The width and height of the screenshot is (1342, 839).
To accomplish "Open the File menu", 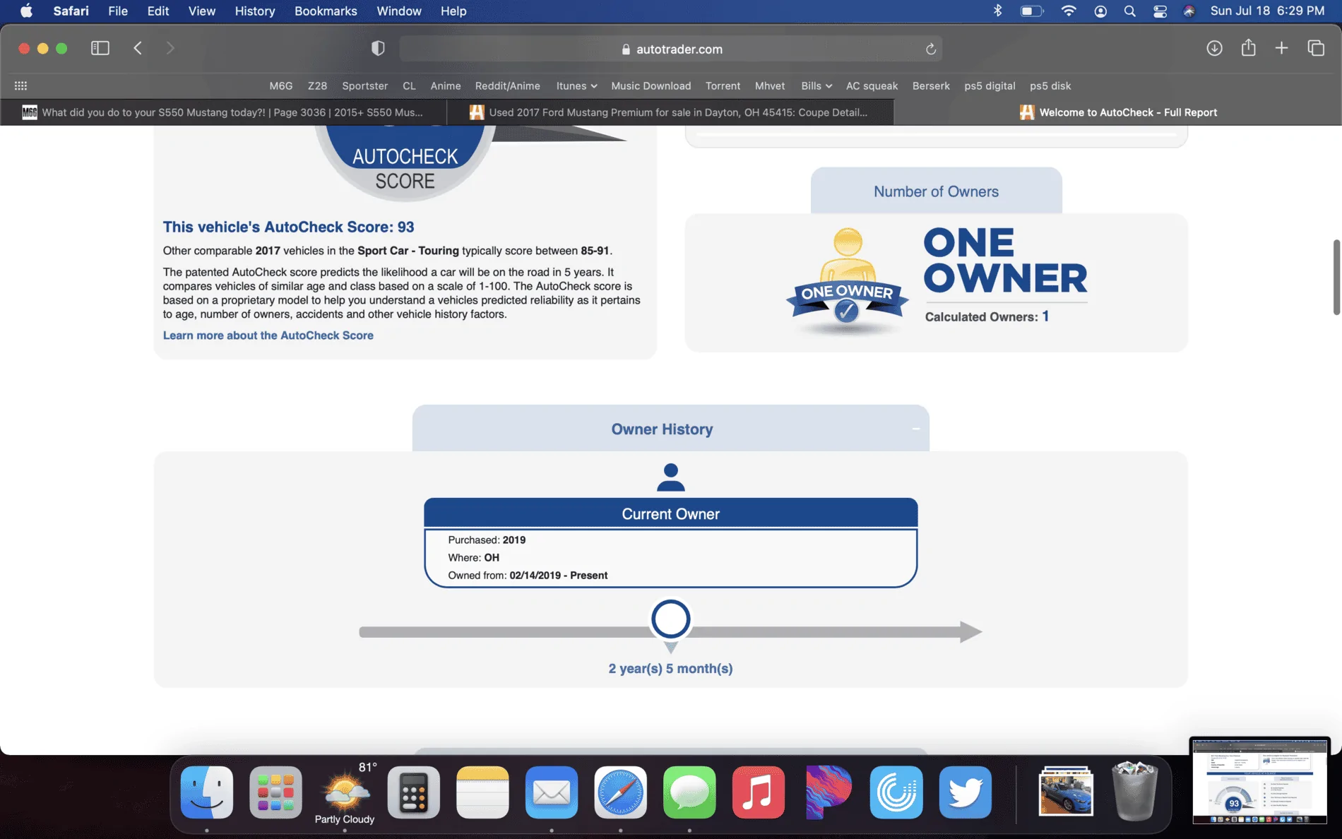I will coord(118,11).
